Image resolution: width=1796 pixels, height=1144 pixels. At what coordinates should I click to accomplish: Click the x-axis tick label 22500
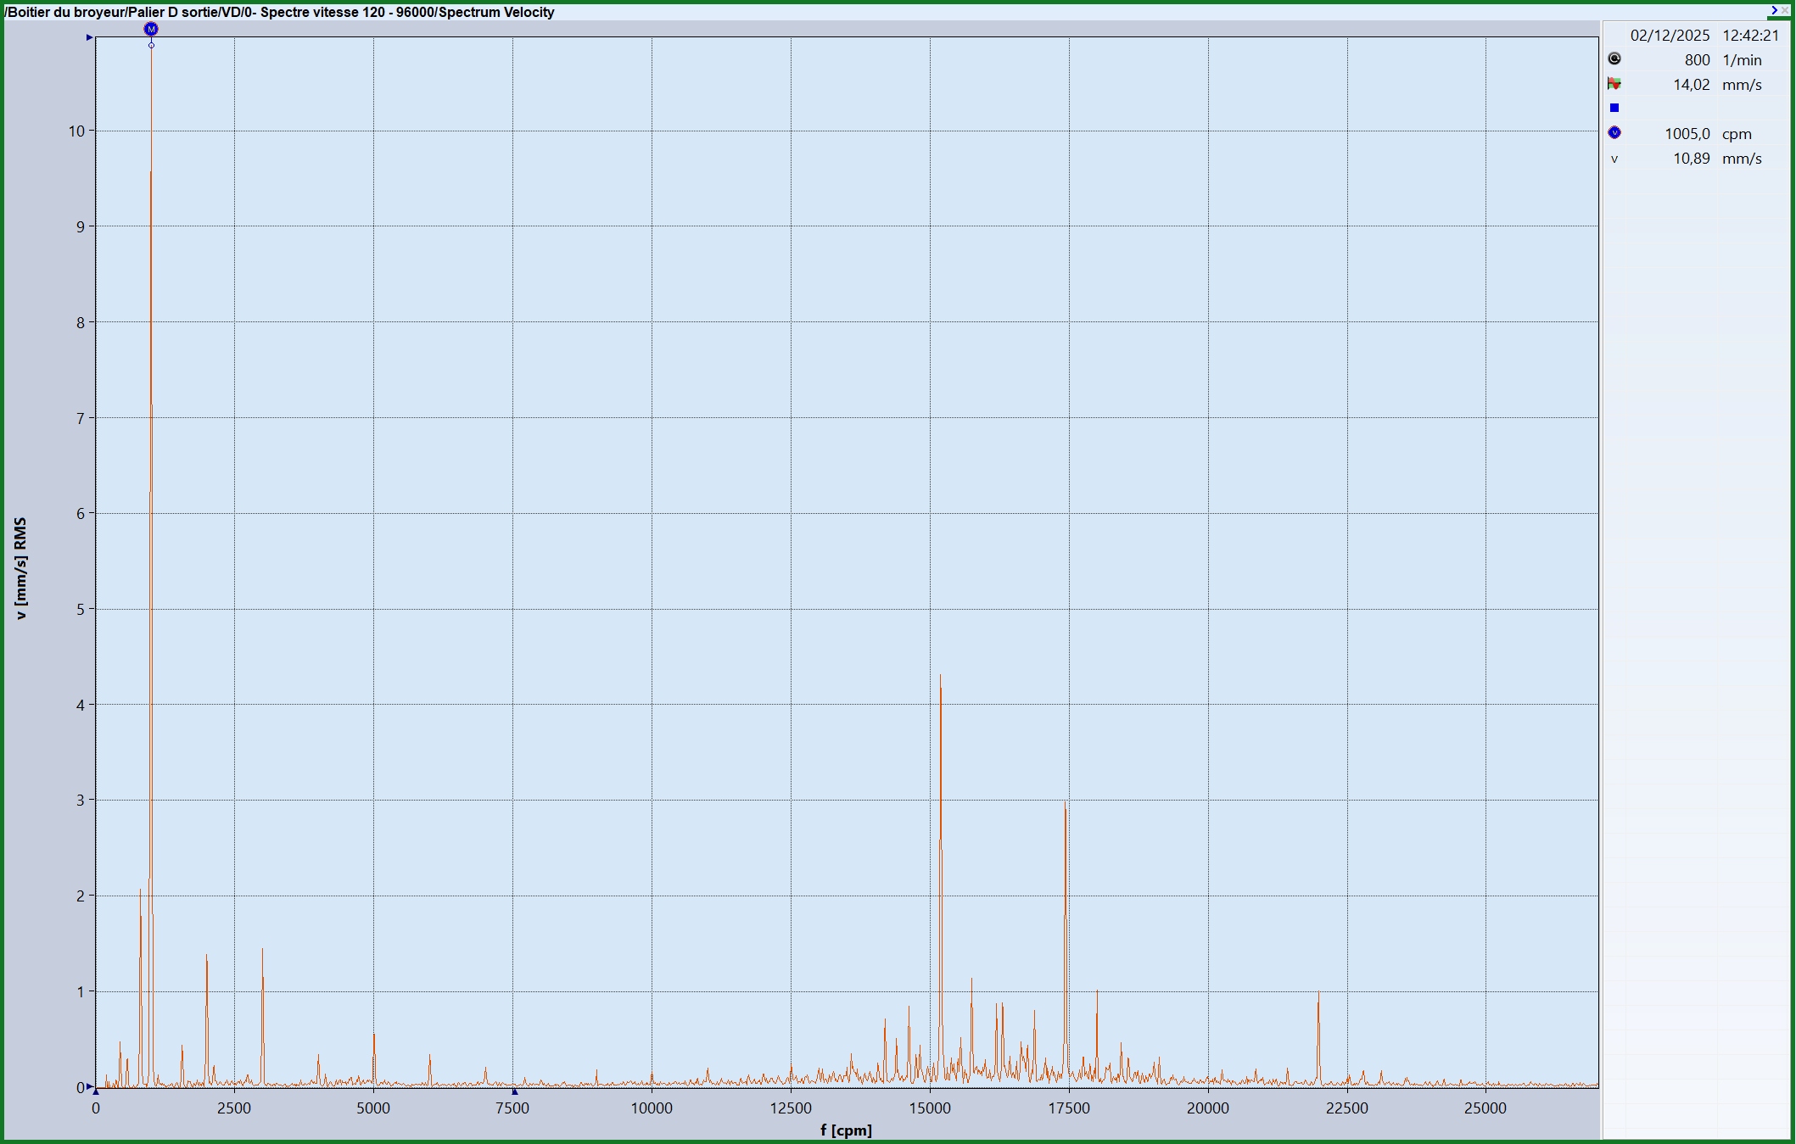[1347, 1108]
